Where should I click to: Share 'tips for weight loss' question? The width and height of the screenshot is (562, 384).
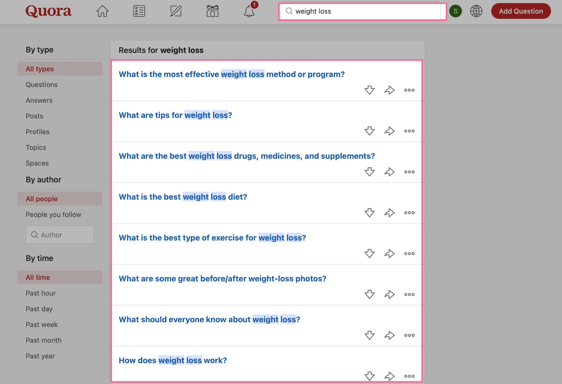(389, 131)
